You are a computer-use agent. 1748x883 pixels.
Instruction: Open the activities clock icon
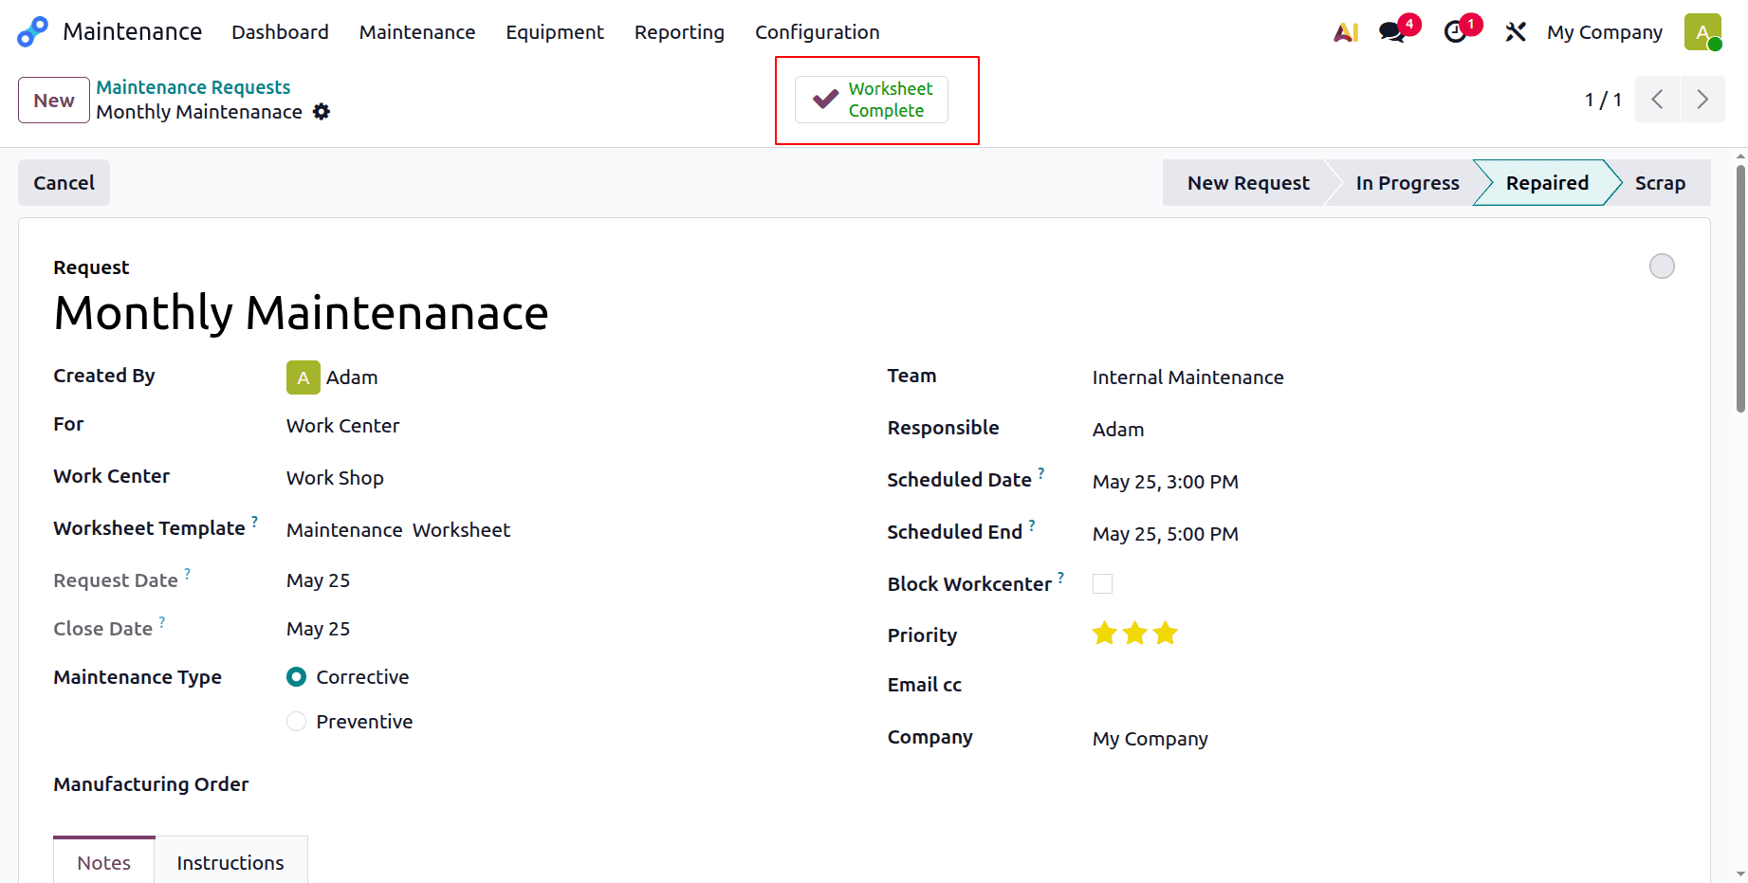(x=1456, y=32)
